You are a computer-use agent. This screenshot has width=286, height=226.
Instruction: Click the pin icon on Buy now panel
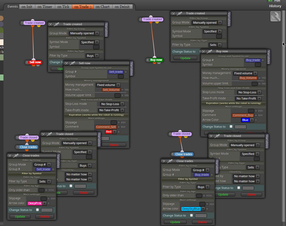(210, 51)
